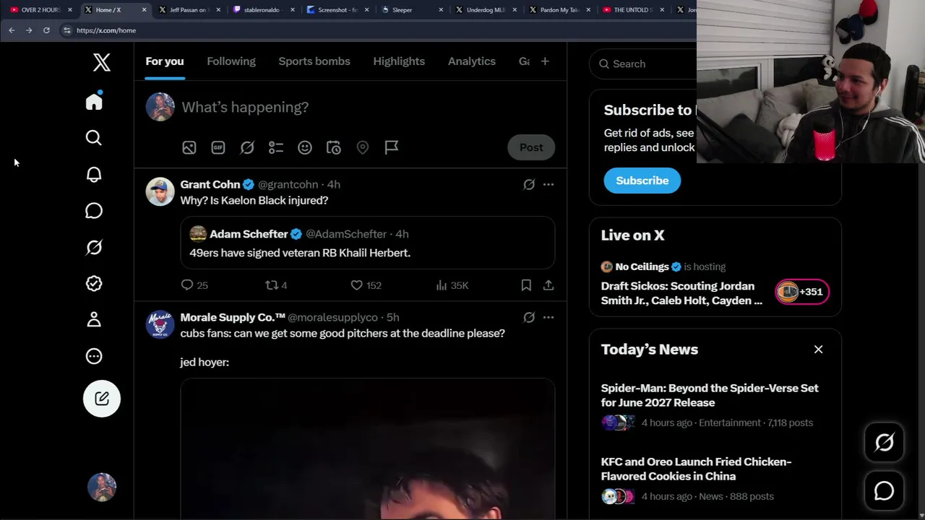This screenshot has height=520, width=925.
Task: Open the video in the jed hoyer post
Action: [x=367, y=448]
